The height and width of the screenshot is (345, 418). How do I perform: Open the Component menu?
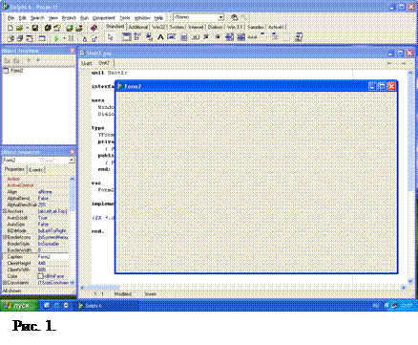(104, 18)
